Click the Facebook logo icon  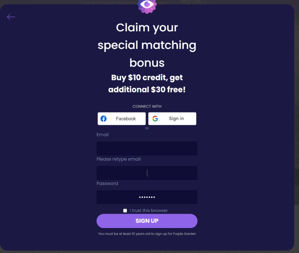[104, 119]
